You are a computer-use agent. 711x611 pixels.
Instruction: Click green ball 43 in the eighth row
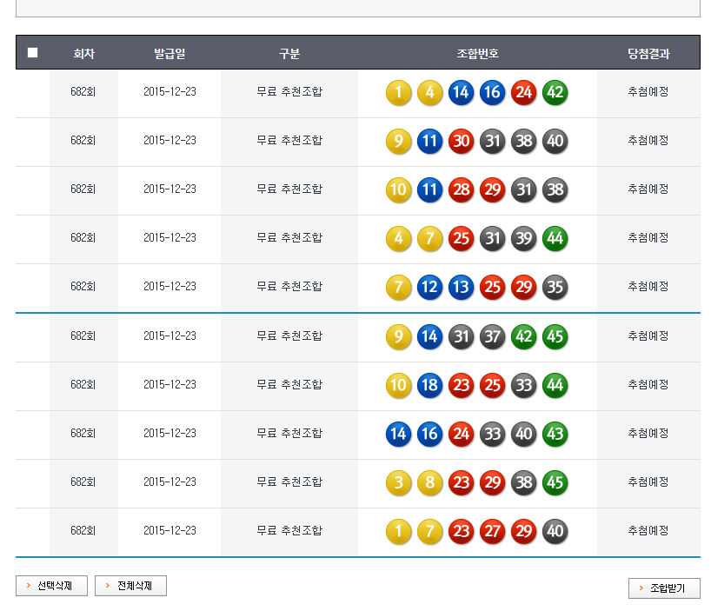(x=555, y=434)
